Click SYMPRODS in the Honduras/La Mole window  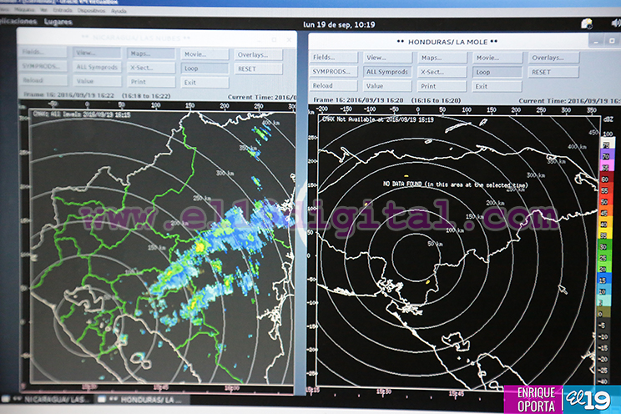(x=334, y=72)
